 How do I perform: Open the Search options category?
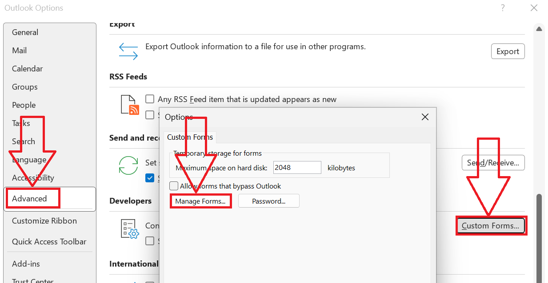(x=24, y=141)
